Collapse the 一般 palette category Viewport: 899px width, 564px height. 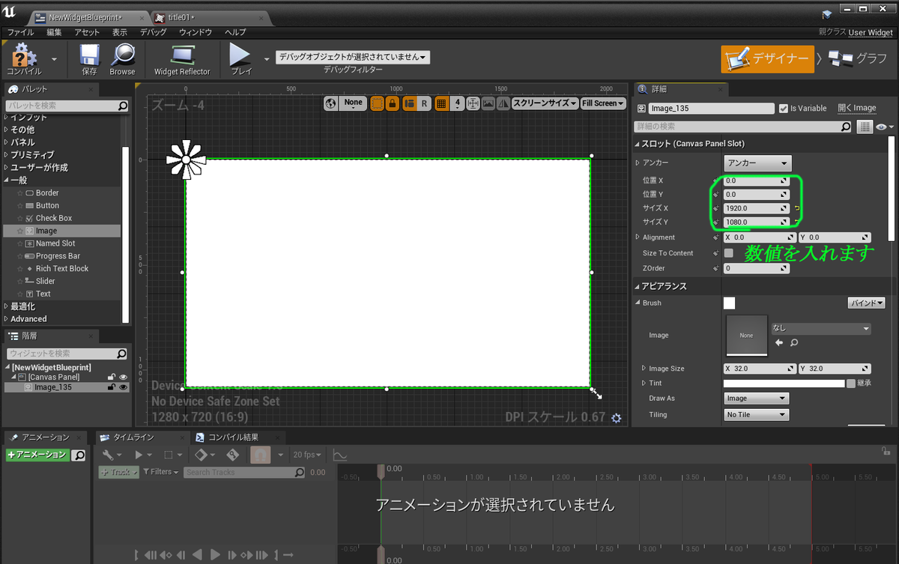tap(6, 180)
